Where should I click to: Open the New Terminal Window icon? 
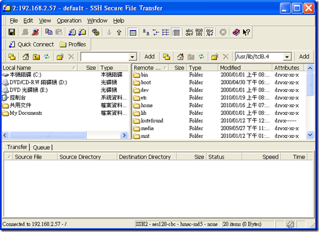tap(72, 32)
